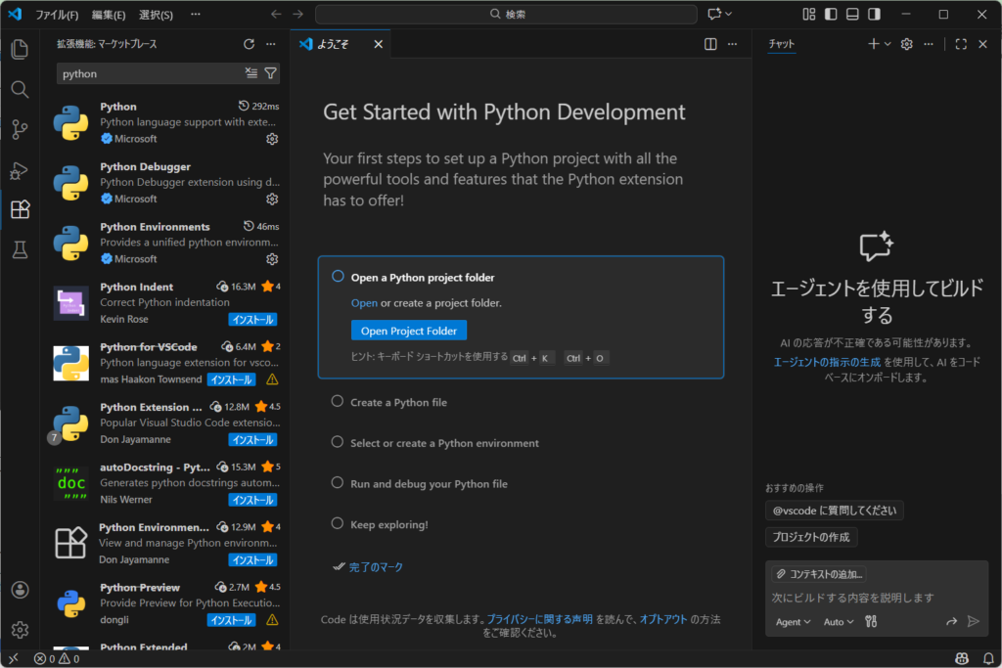
Task: Open the Auto model dropdown
Action: [839, 621]
